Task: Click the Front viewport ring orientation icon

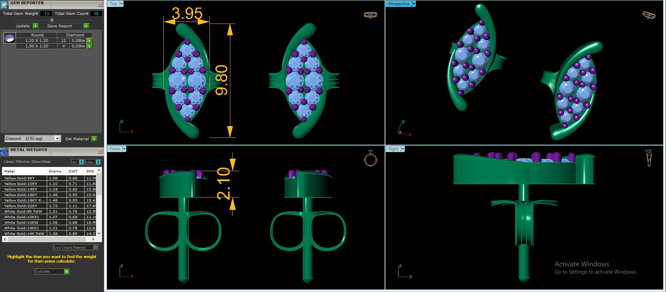Action: (370, 159)
